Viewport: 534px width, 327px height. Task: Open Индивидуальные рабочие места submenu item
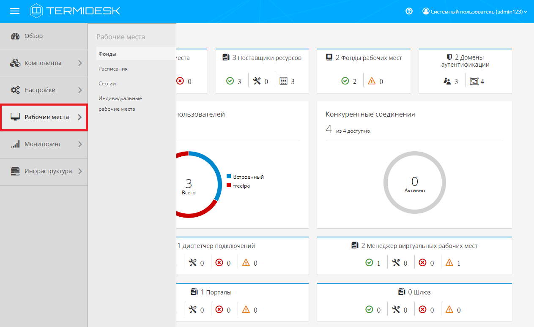pyautogui.click(x=120, y=104)
